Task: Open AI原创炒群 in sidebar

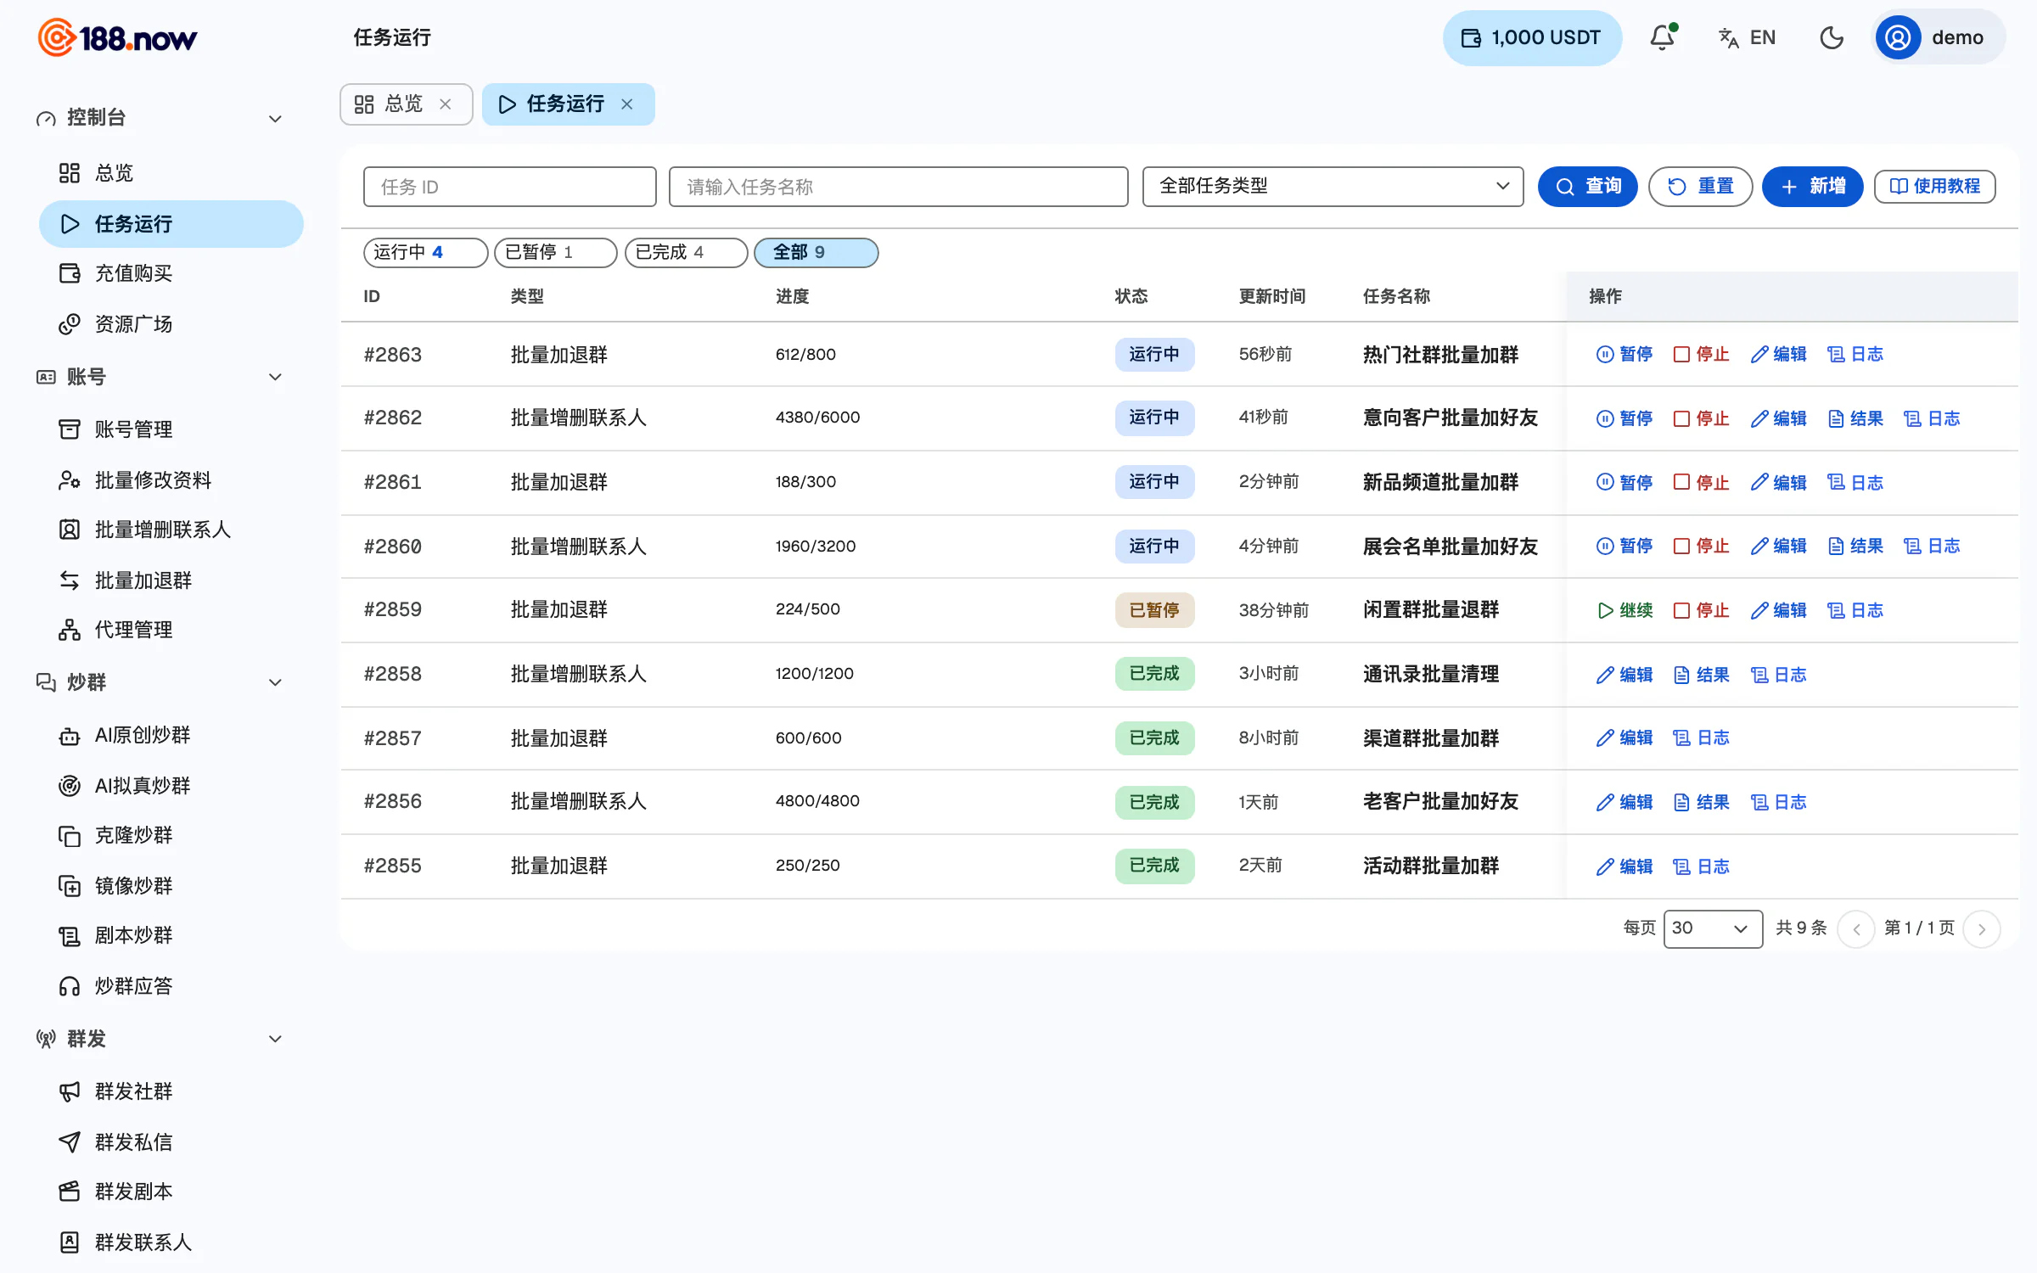Action: click(x=171, y=735)
